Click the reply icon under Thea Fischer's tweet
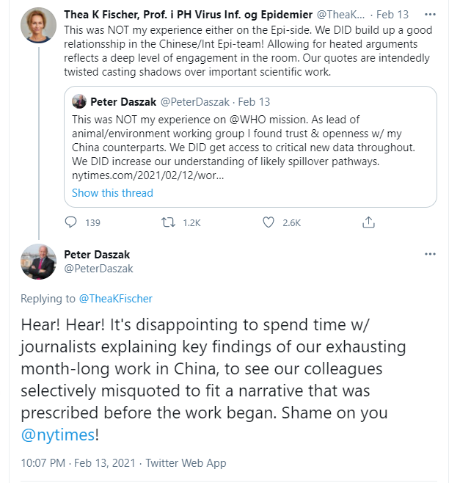 [71, 222]
